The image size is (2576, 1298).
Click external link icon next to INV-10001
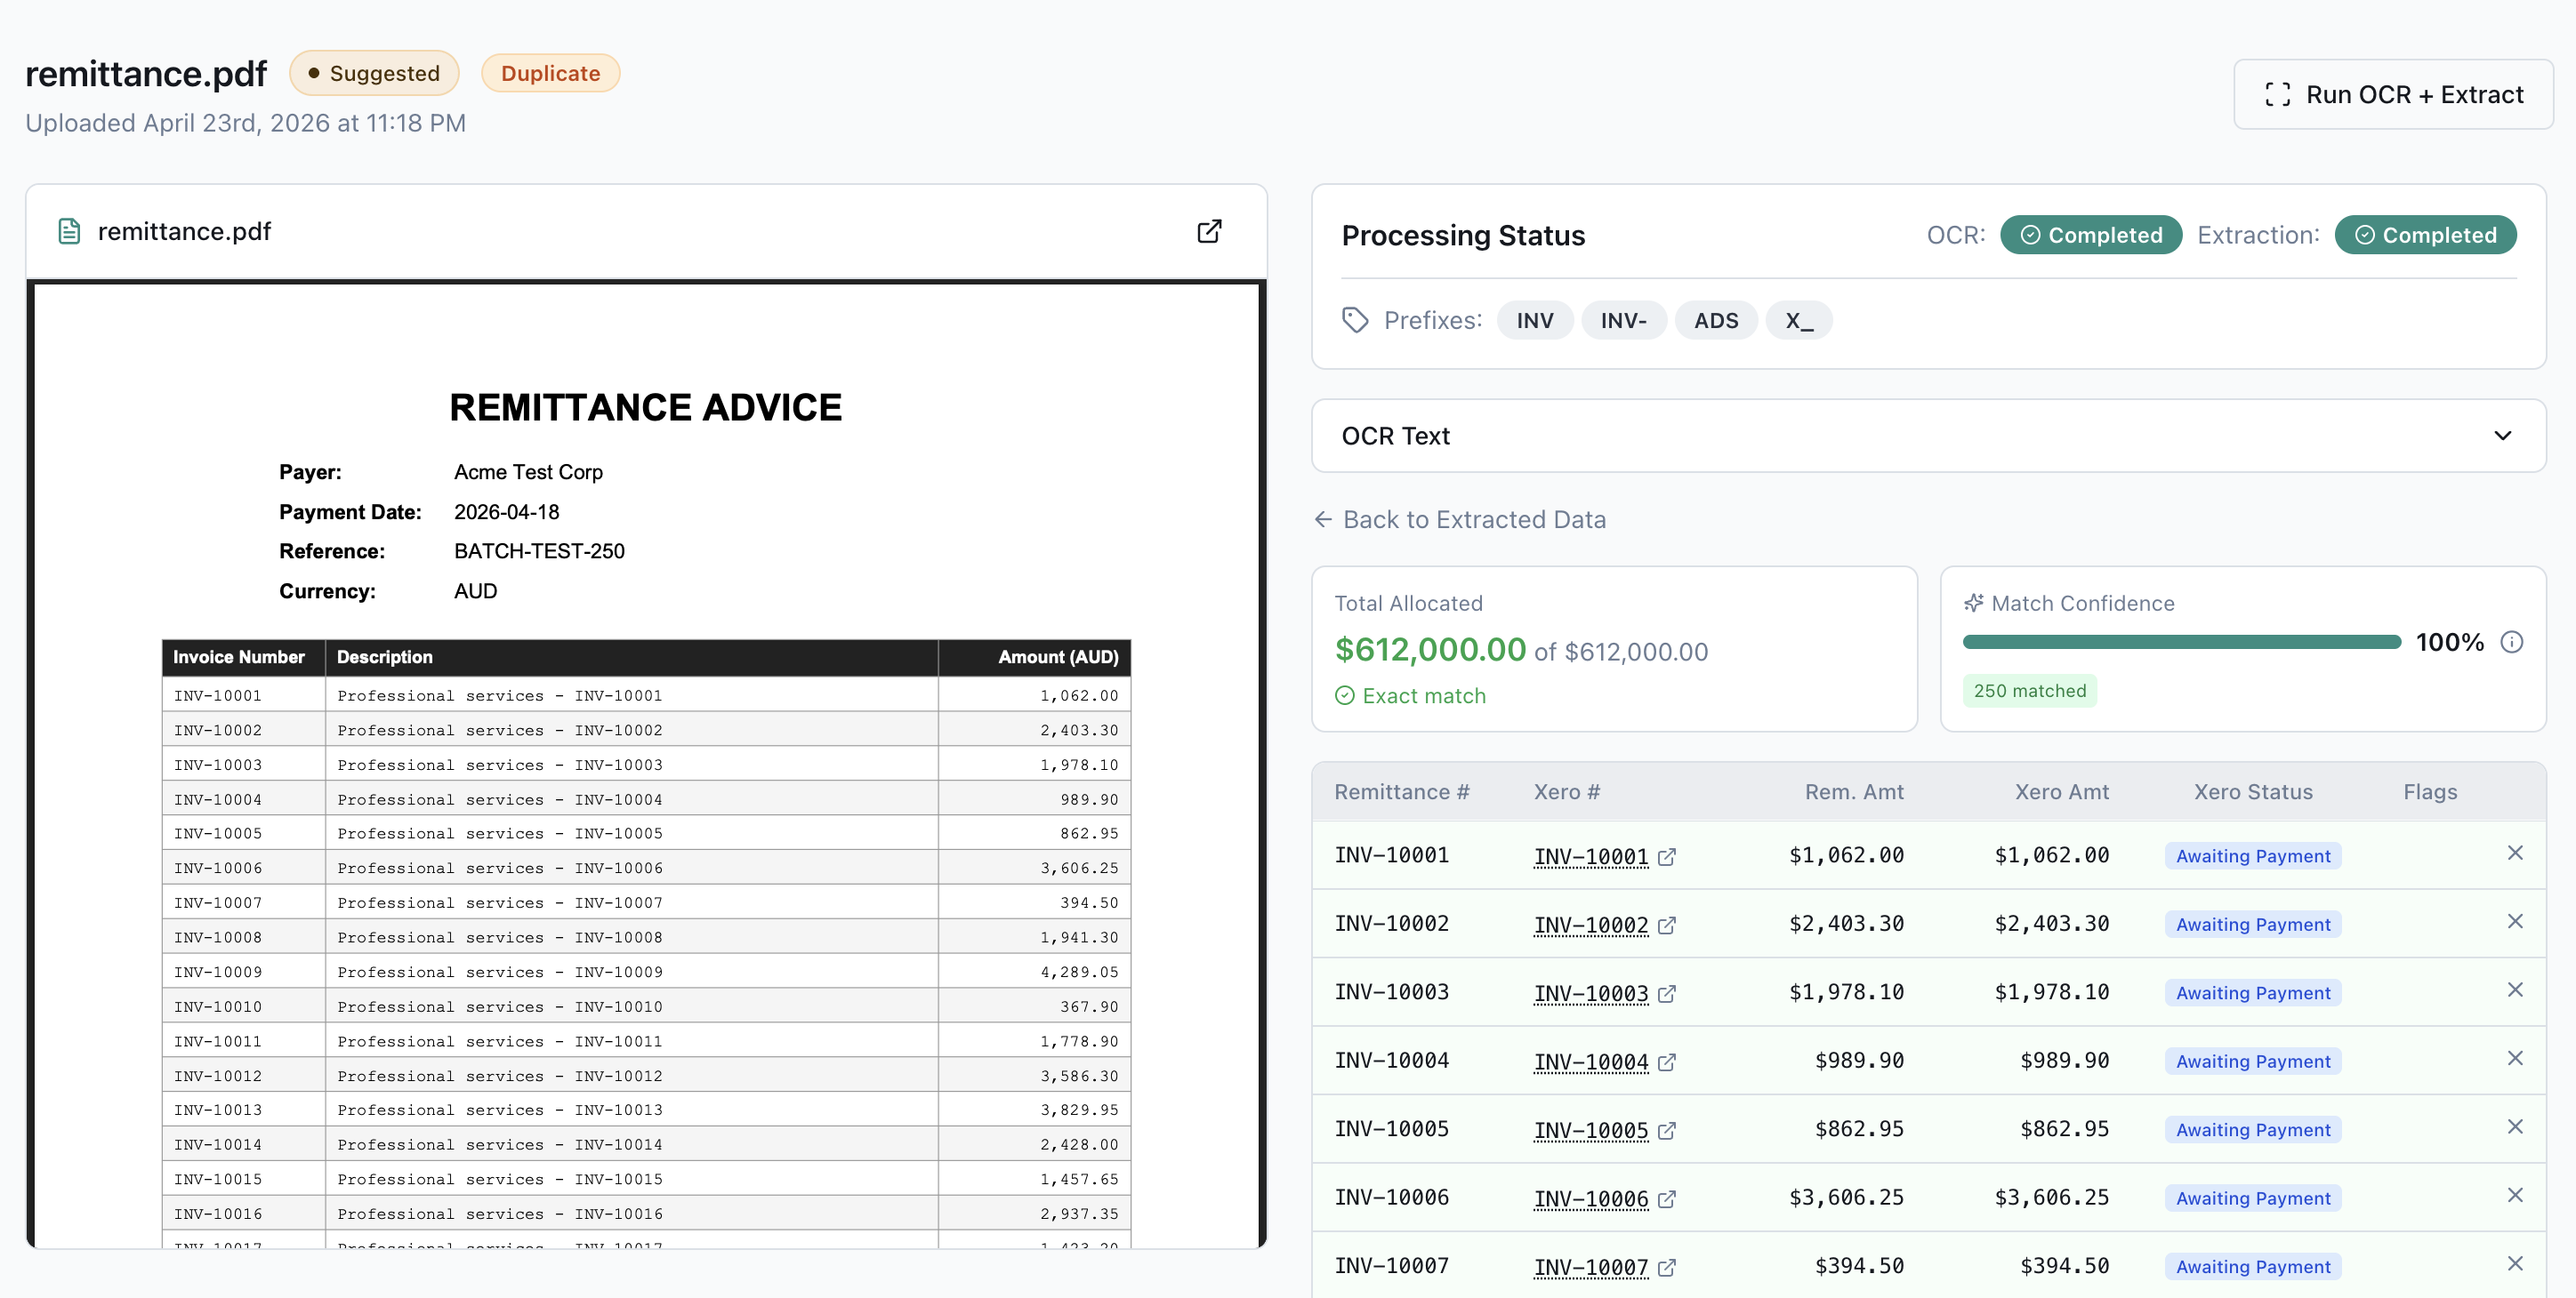(1667, 857)
